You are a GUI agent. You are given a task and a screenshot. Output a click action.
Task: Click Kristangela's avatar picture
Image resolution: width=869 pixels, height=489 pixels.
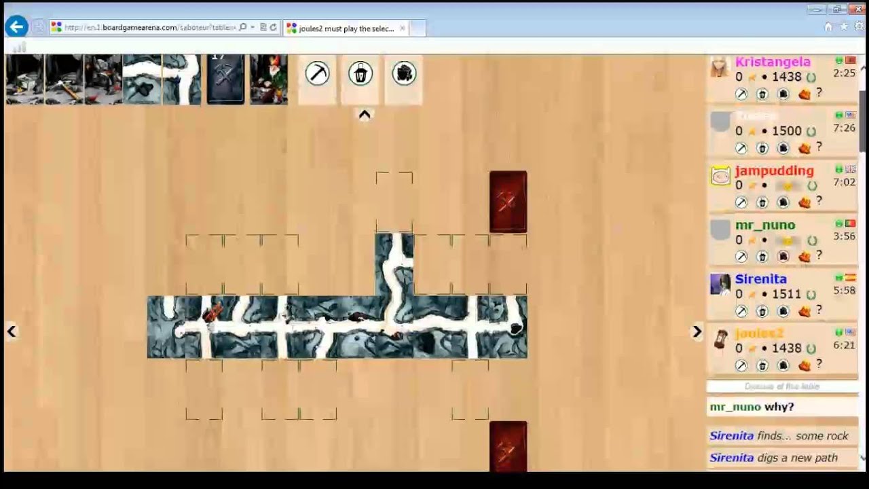(x=720, y=67)
